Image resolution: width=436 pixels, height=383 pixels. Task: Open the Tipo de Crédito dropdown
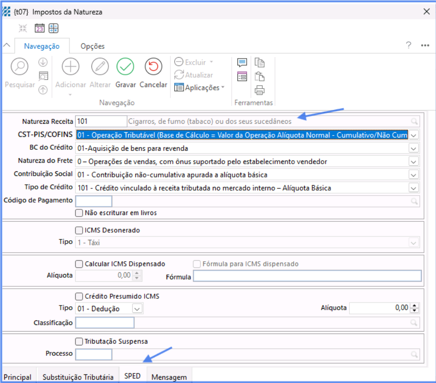[x=414, y=188]
